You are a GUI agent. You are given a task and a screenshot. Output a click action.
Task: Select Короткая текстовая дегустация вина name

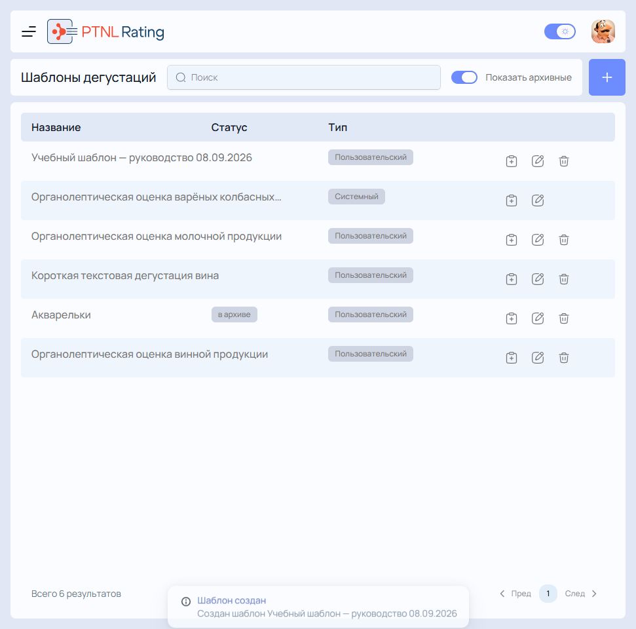pos(125,276)
